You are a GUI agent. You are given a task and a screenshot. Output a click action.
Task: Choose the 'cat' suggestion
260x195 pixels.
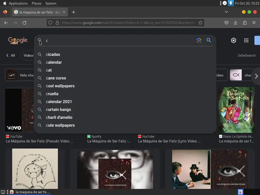[125, 70]
